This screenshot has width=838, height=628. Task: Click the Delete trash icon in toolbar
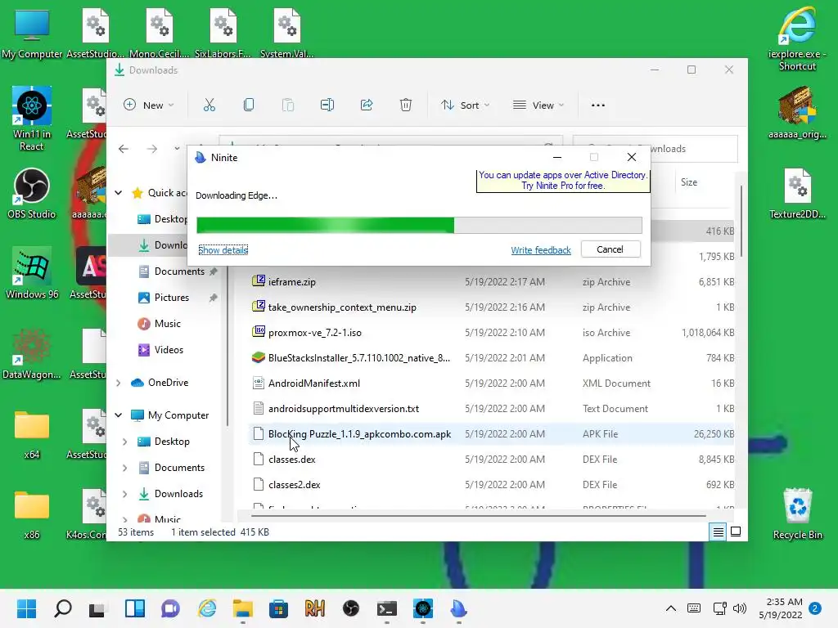pos(406,105)
